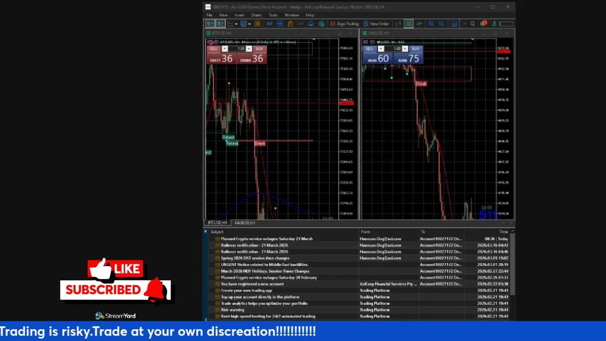
Task: Switch chart to bar chart mode
Action: [x=398, y=24]
